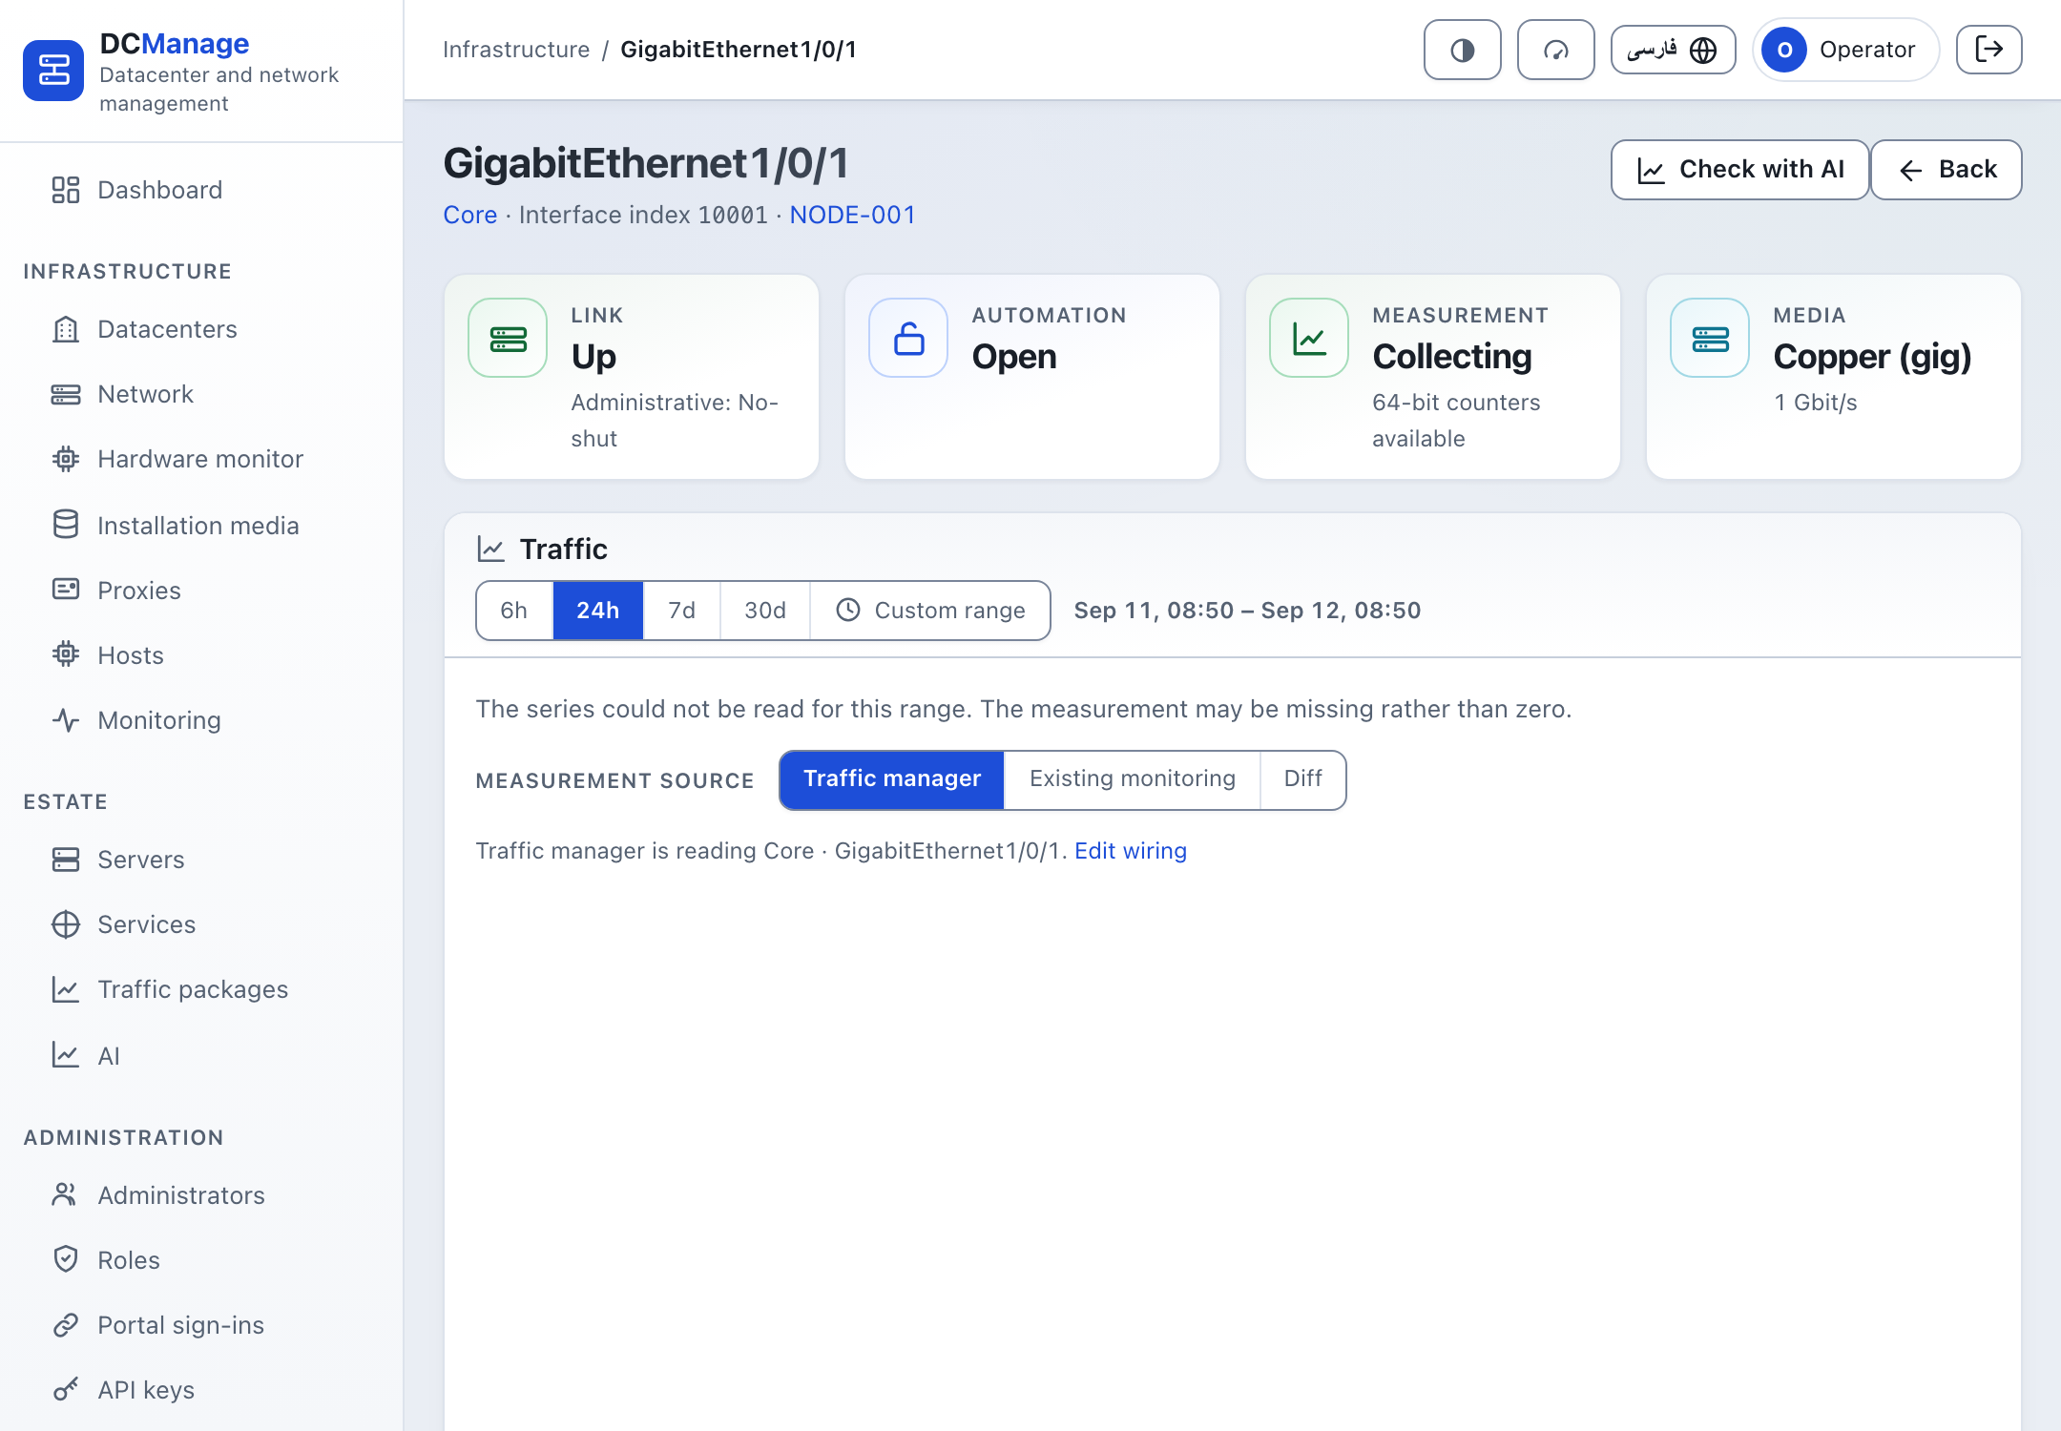Open Hardware monitor

tap(202, 459)
